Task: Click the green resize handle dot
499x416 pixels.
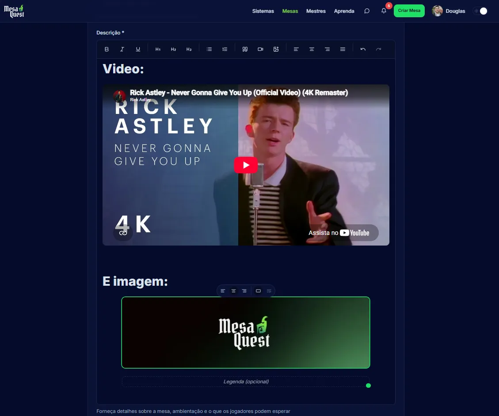Action: [369, 386]
